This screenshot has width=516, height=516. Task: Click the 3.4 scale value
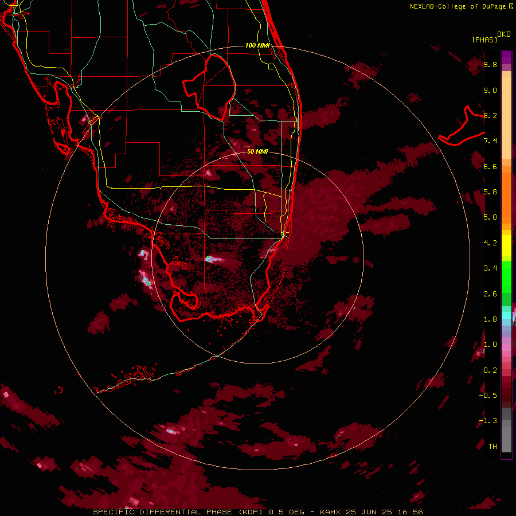point(490,268)
